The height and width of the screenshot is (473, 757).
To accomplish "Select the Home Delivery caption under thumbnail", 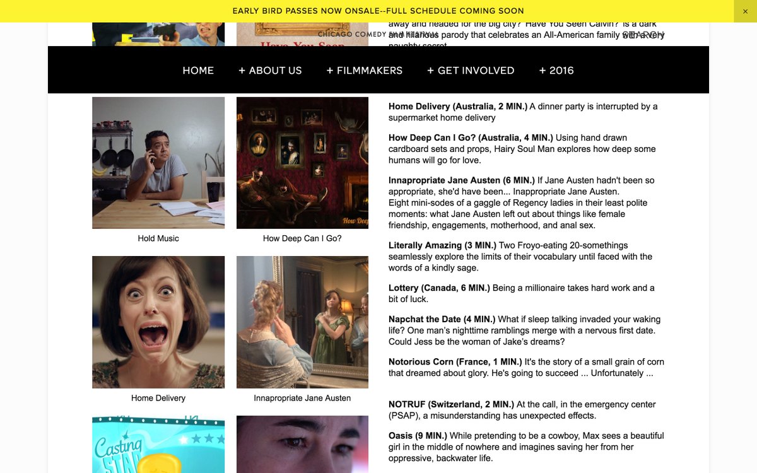I will [158, 398].
